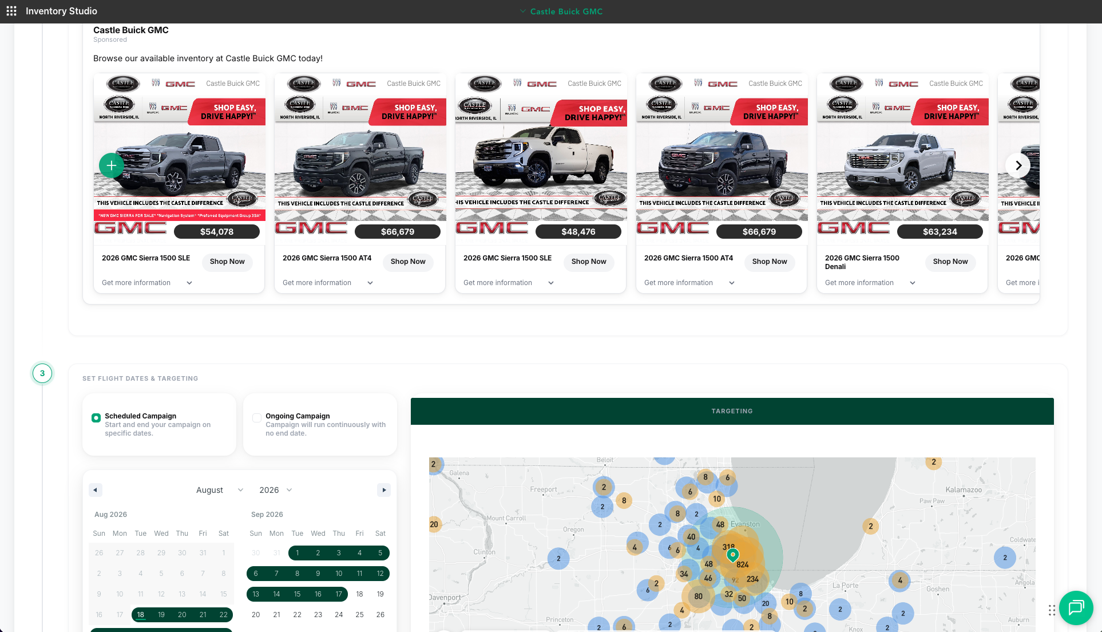Image resolution: width=1102 pixels, height=632 pixels.
Task: Expand Get more information for Sierra Denali
Action: [x=870, y=283]
